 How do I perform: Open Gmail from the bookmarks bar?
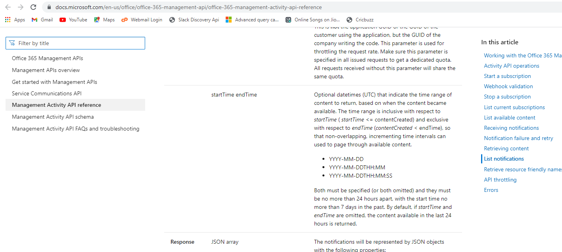(x=42, y=19)
